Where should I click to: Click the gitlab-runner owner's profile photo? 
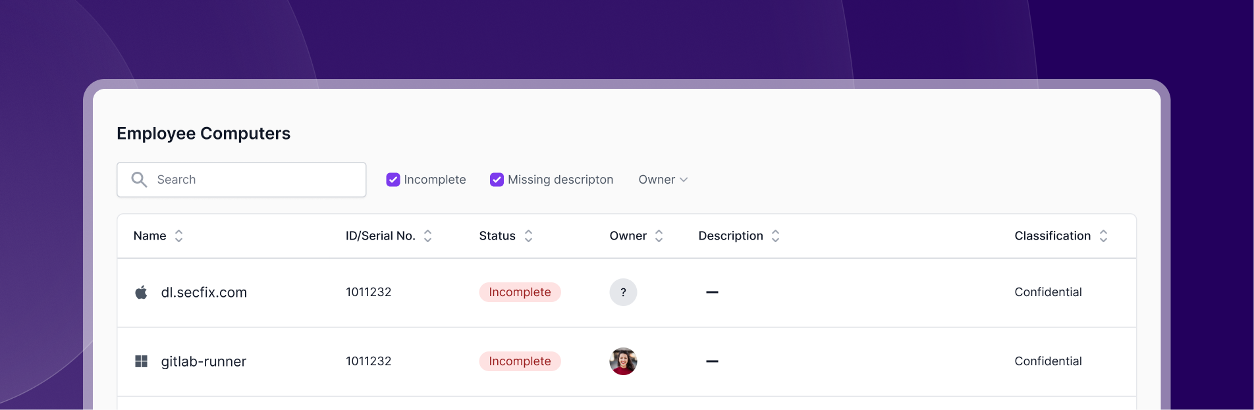[623, 361]
